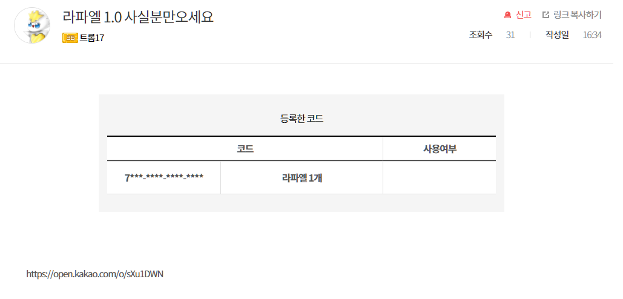Select the 코드 column header
Screen dimensions: 623x299
tap(245, 148)
